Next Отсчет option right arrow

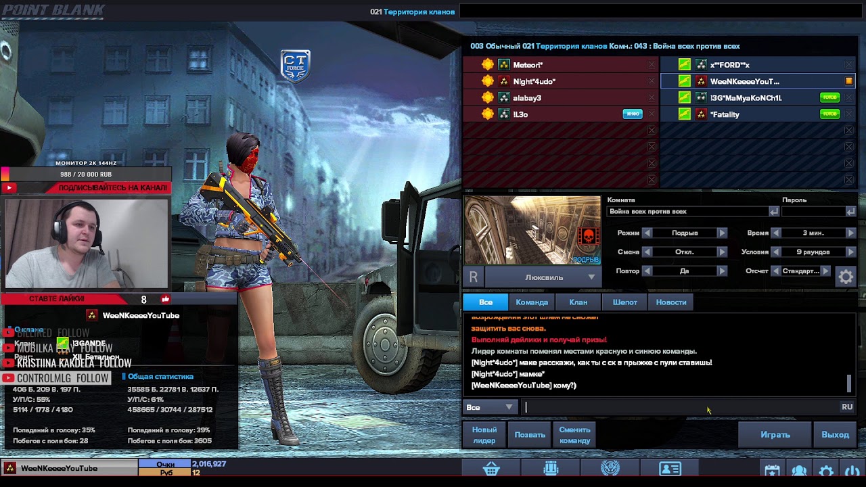(825, 271)
